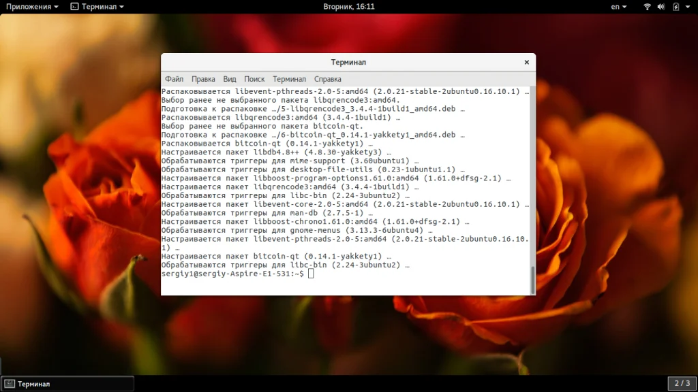Click the volume speaker icon
The image size is (698, 392).
(x=662, y=7)
